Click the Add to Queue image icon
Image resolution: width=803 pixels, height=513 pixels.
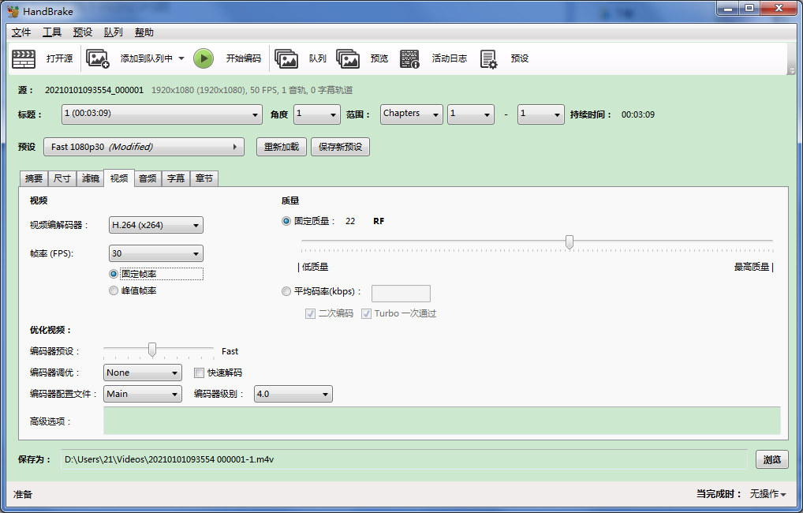[97, 58]
